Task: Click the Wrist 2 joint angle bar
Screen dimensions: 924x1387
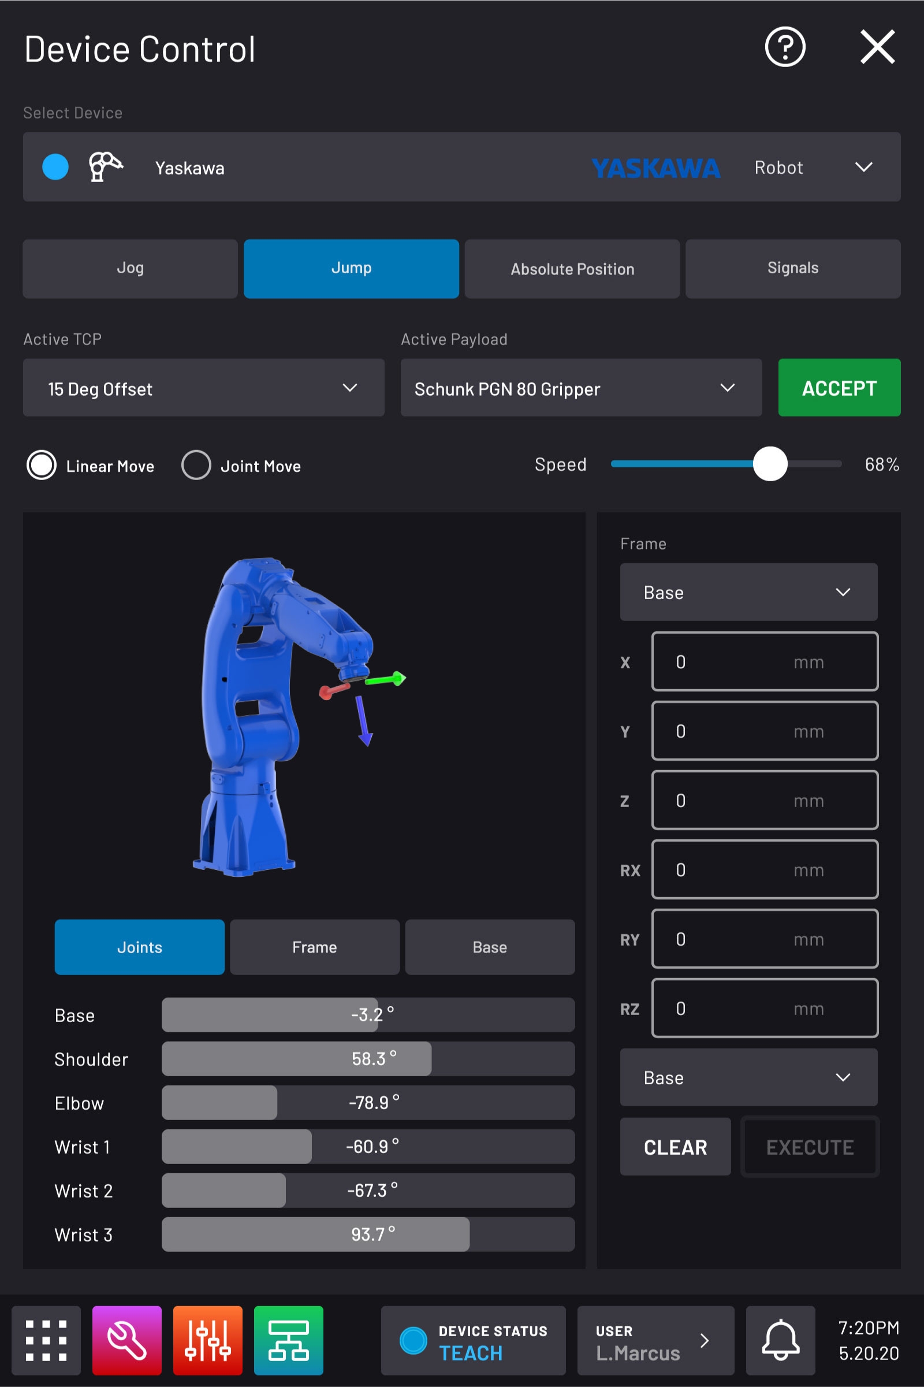Action: (368, 1190)
